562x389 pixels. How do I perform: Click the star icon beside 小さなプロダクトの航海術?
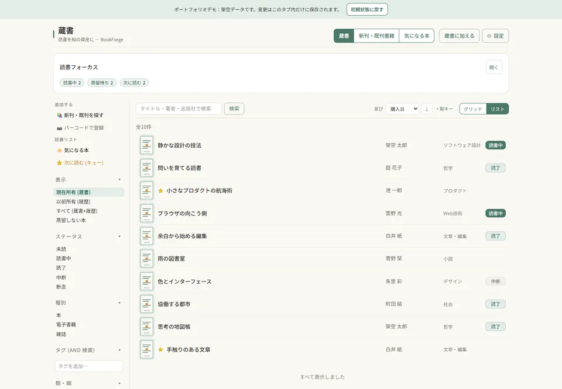(x=160, y=190)
